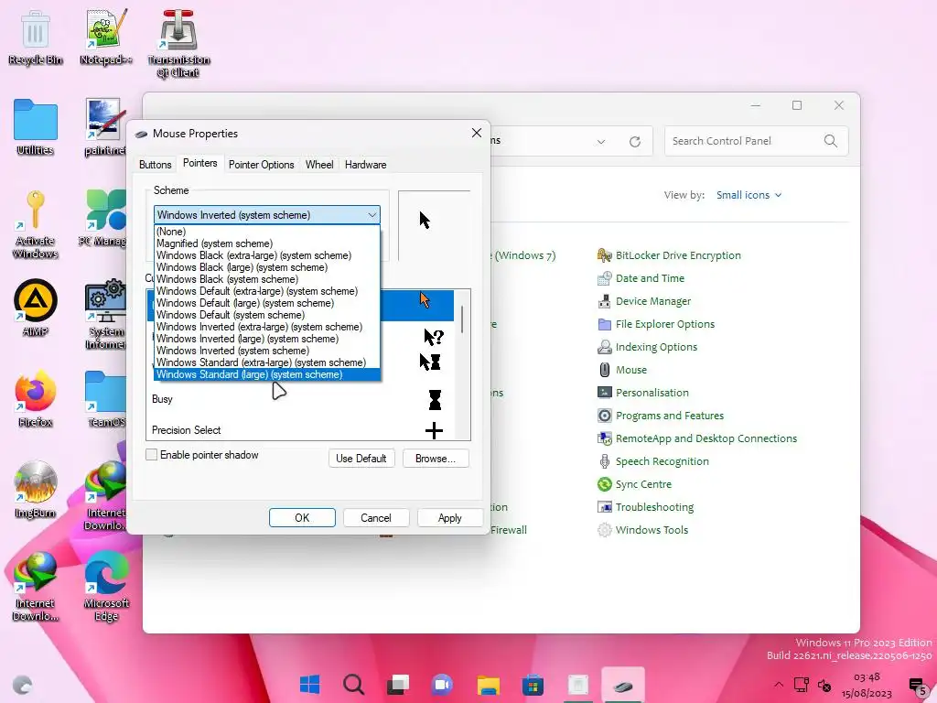Open the Recycle Bin desktop icon
This screenshot has width=937, height=703.
pos(36,37)
